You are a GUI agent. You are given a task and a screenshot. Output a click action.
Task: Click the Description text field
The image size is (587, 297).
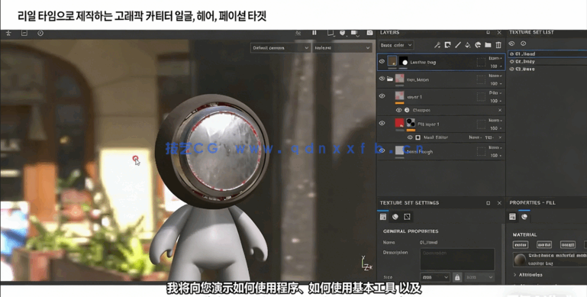[457, 259]
